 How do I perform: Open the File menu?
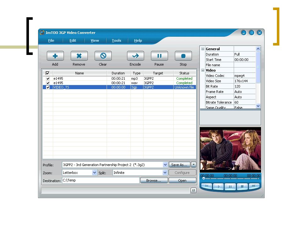[x=51, y=40]
